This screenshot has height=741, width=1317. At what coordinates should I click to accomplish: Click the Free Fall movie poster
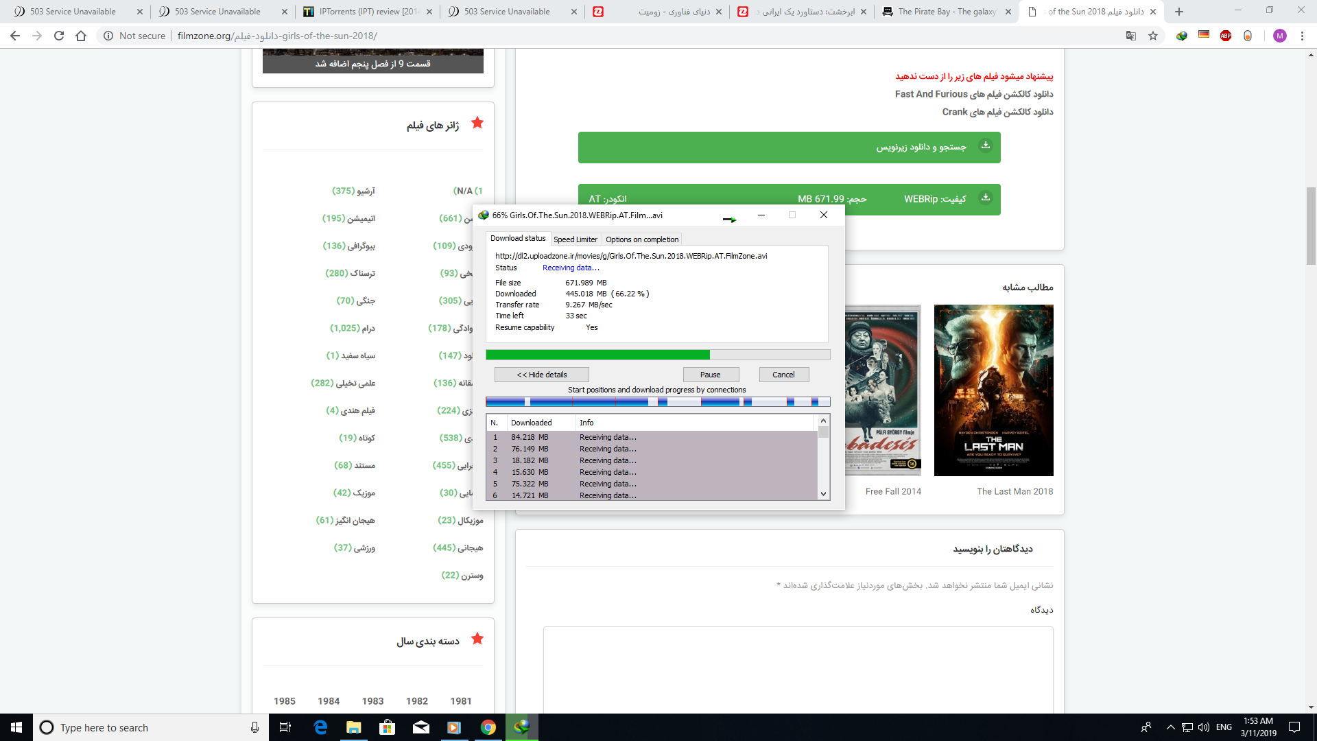[883, 390]
